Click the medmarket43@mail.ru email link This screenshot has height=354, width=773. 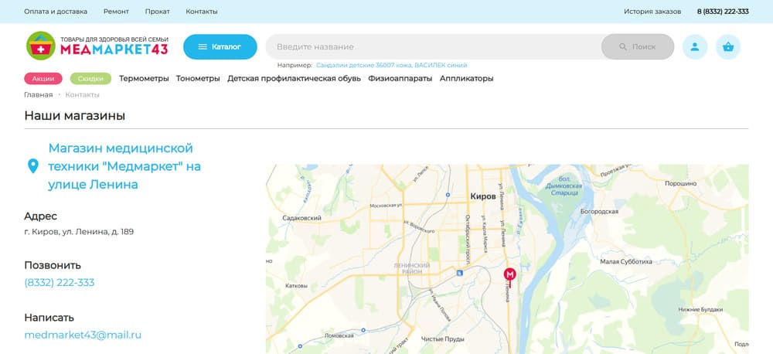pos(83,335)
